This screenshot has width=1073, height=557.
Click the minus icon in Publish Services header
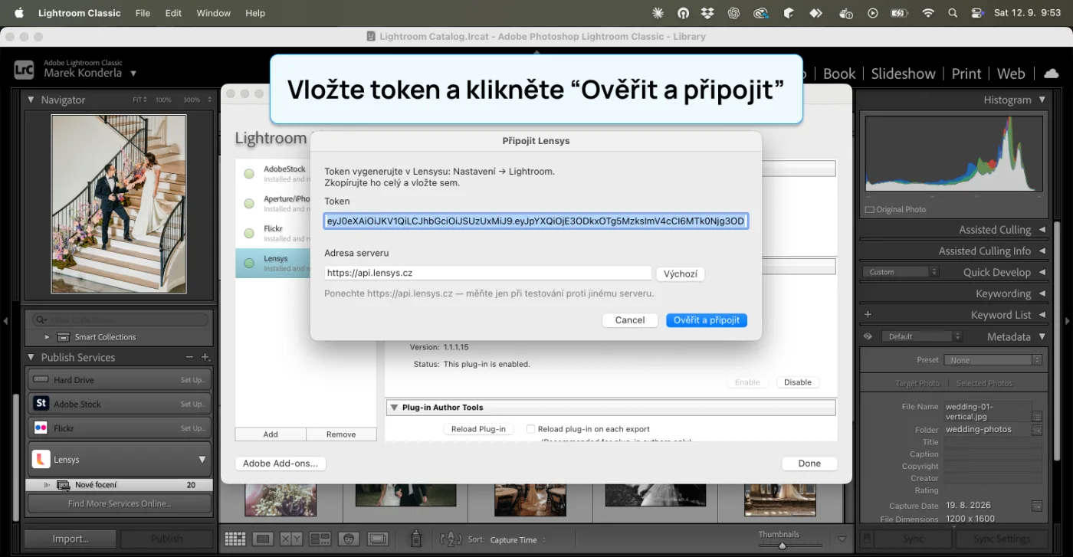(189, 357)
